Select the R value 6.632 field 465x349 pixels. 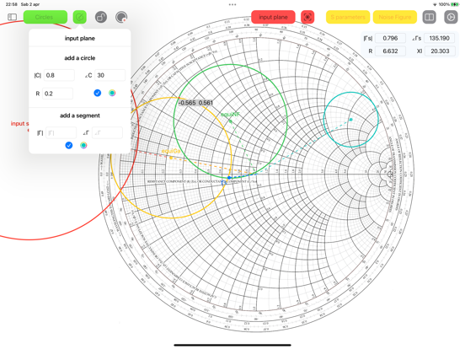coord(390,51)
